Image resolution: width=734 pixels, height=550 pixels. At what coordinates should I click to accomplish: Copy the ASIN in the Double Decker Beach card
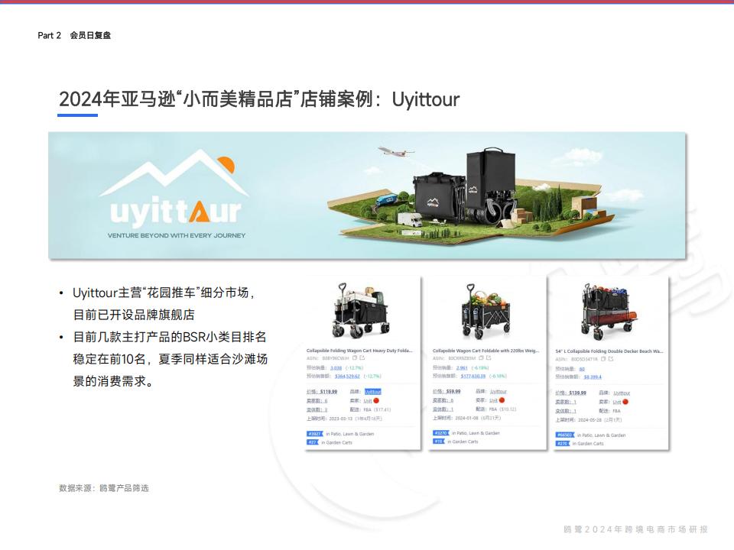click(x=603, y=359)
